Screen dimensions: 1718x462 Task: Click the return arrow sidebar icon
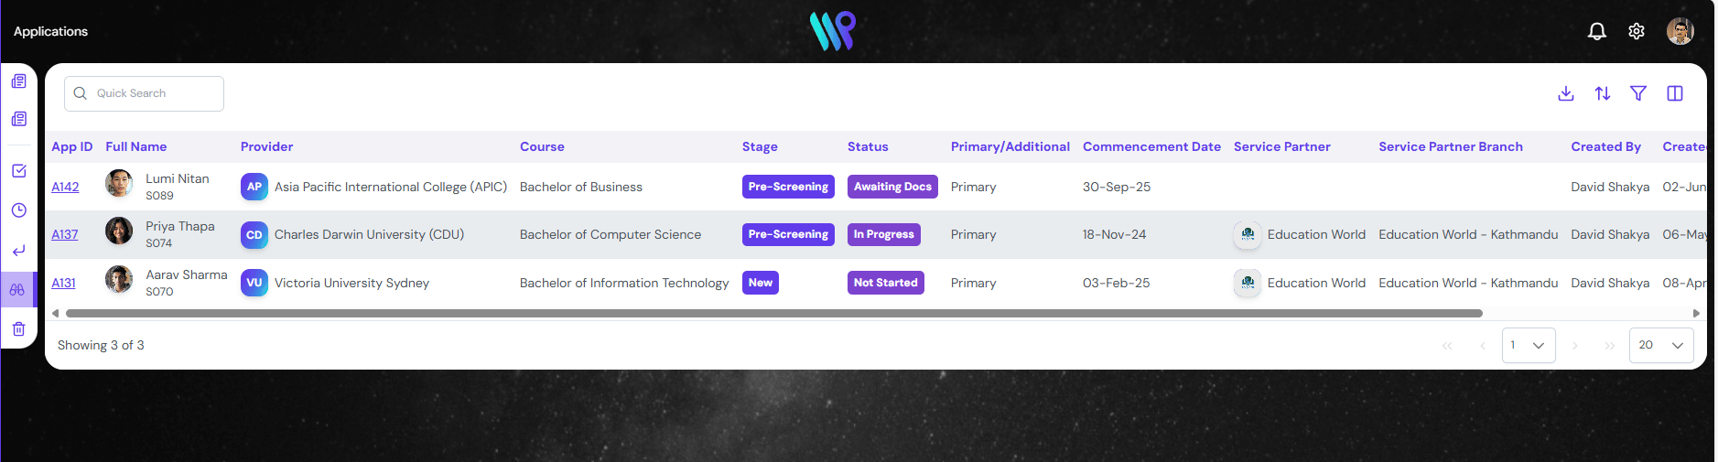pos(18,251)
